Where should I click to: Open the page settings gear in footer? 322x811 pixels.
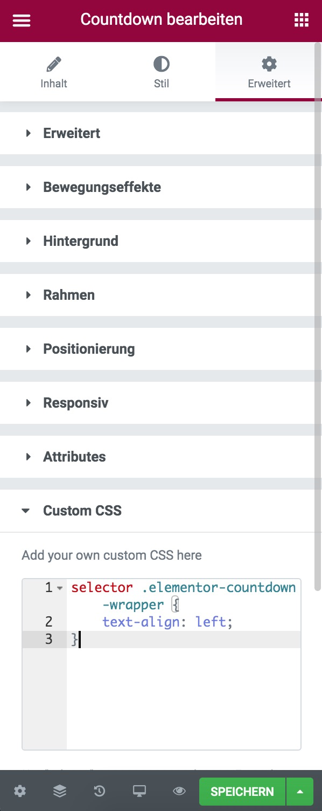[x=20, y=791]
